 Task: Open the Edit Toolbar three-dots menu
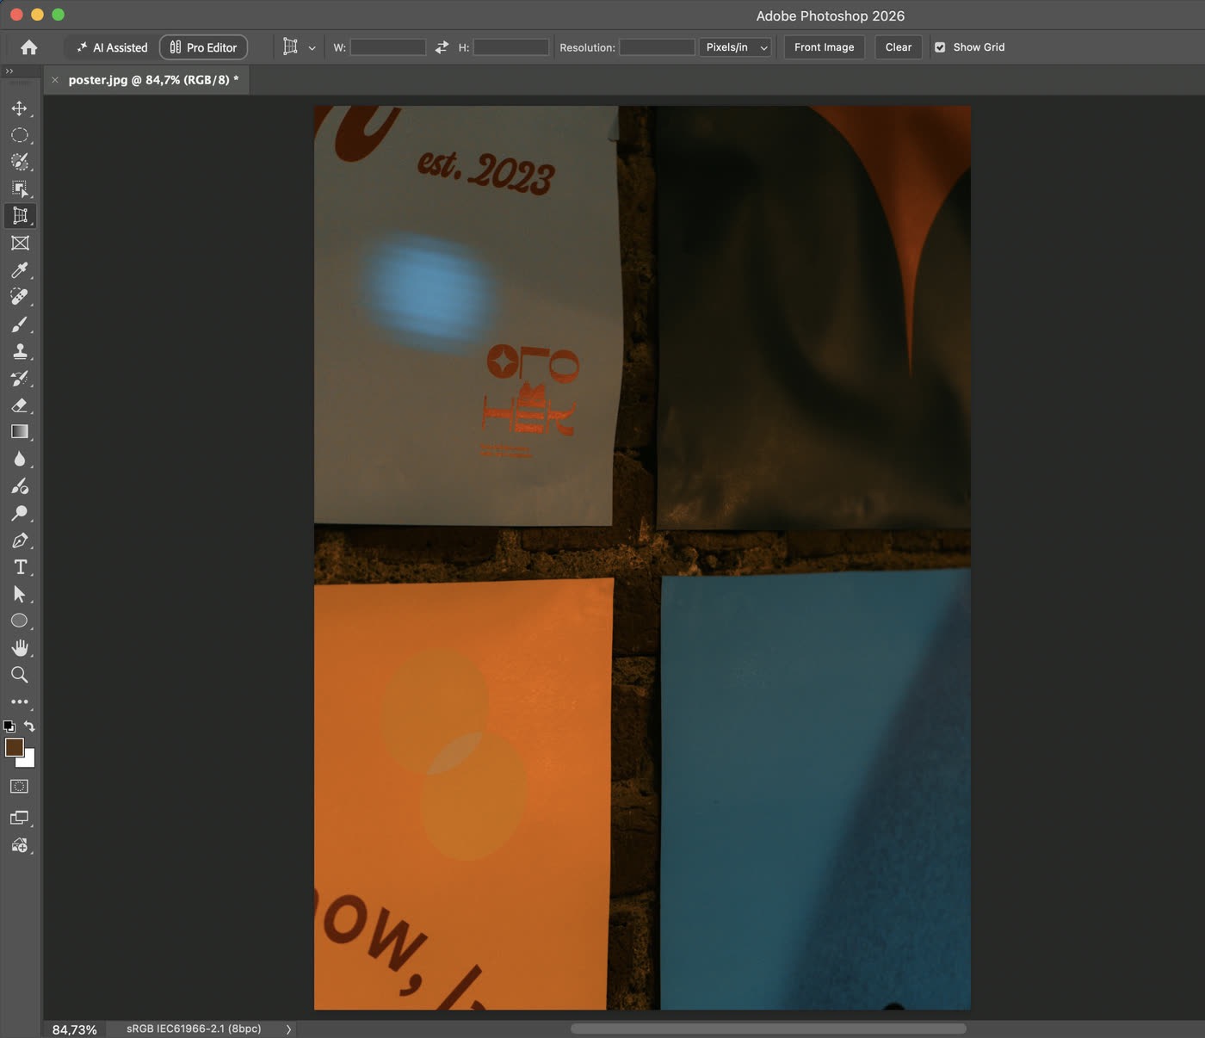(19, 702)
